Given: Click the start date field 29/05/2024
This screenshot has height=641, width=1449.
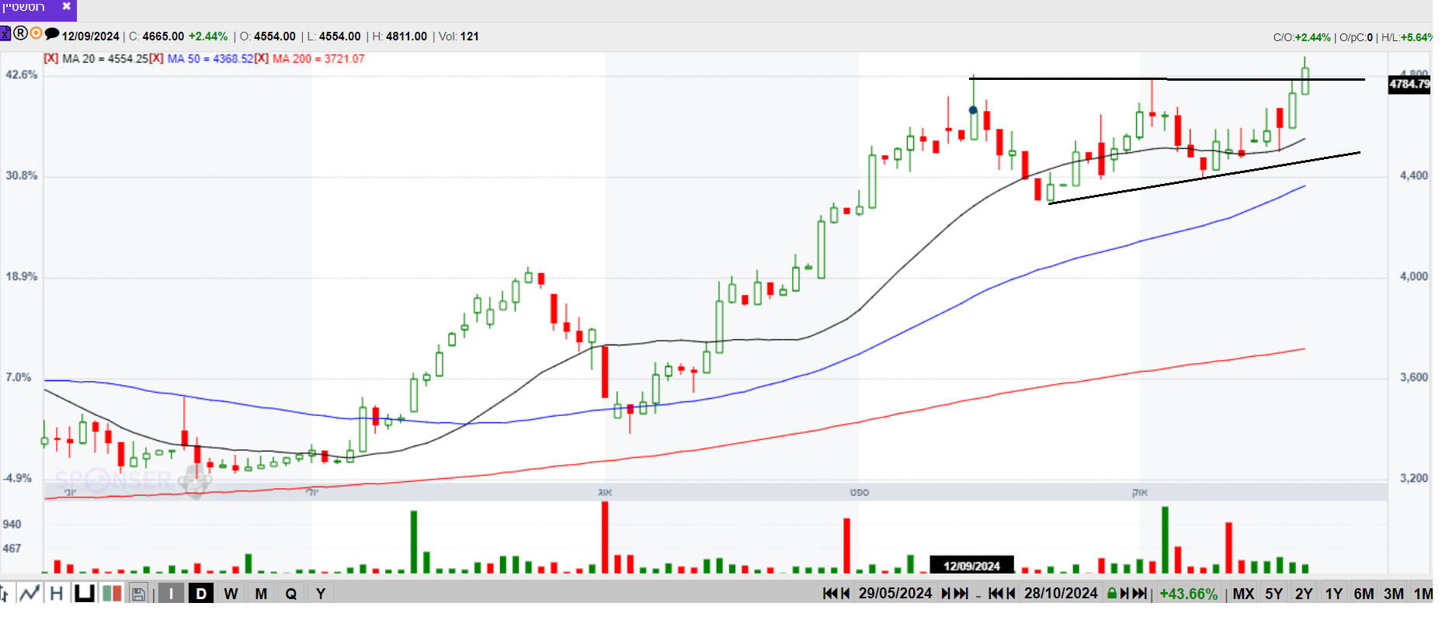Looking at the screenshot, I should (895, 594).
